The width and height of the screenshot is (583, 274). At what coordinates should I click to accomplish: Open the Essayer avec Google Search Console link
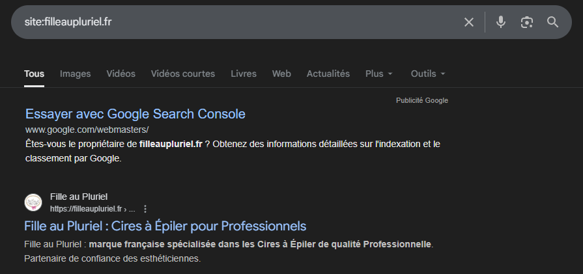tap(135, 114)
